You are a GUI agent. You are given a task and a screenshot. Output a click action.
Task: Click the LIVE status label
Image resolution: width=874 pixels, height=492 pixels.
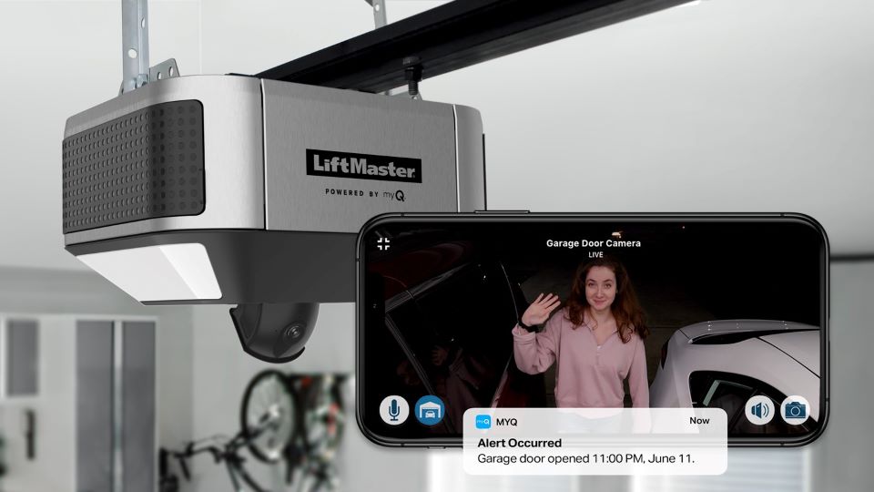[x=595, y=255]
